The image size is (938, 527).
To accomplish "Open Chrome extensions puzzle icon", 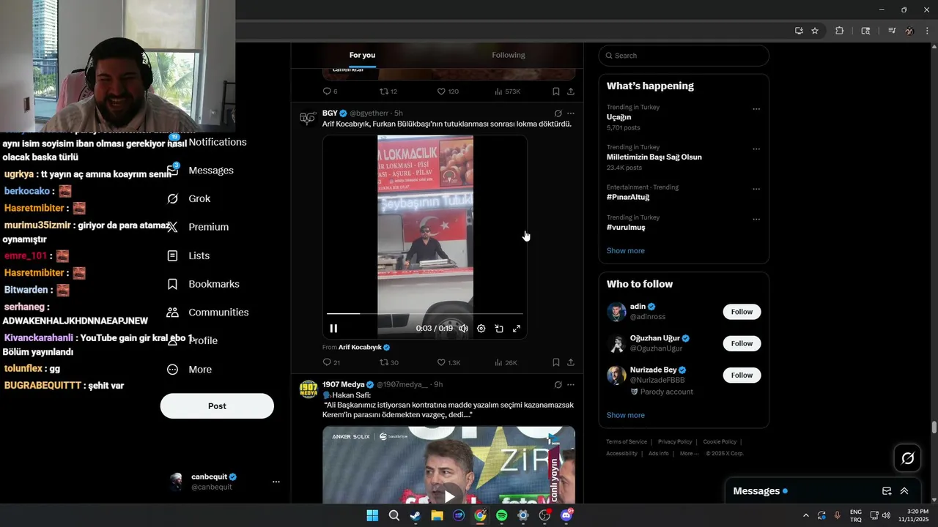I will click(840, 31).
